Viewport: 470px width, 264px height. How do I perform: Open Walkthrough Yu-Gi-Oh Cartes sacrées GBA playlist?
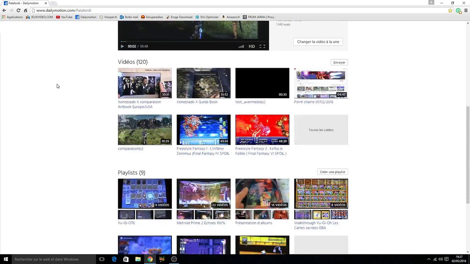coord(316,225)
